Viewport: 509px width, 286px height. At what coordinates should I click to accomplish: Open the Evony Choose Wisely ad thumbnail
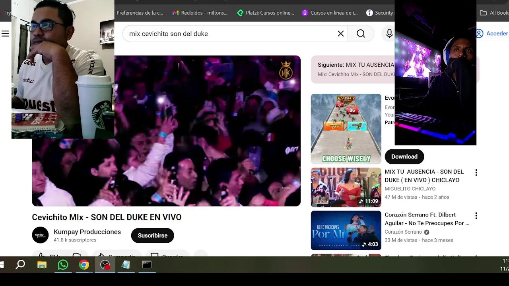346,129
